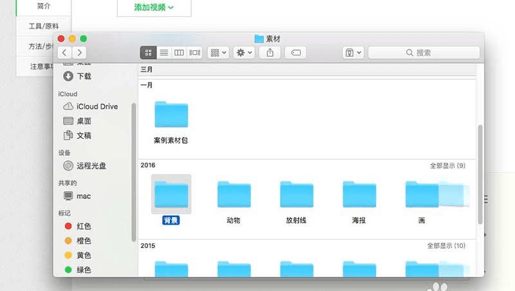The image size is (515, 291).
Task: Open the arrange-by grouping dropdown
Action: coord(218,53)
